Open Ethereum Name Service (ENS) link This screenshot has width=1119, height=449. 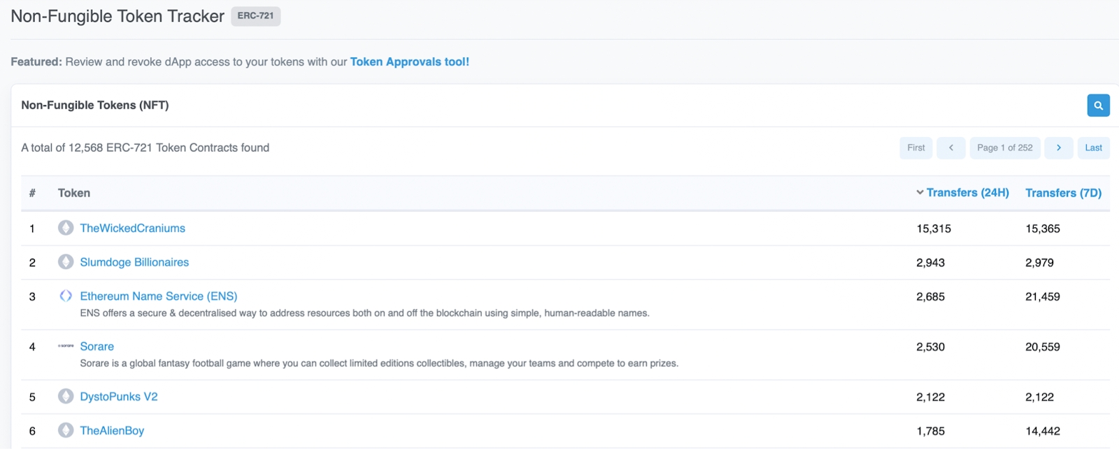[159, 296]
